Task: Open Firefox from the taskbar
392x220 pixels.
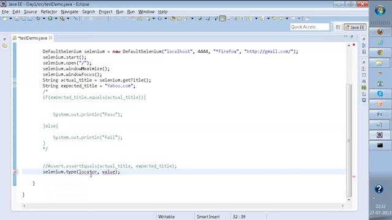Action: (380, 32)
